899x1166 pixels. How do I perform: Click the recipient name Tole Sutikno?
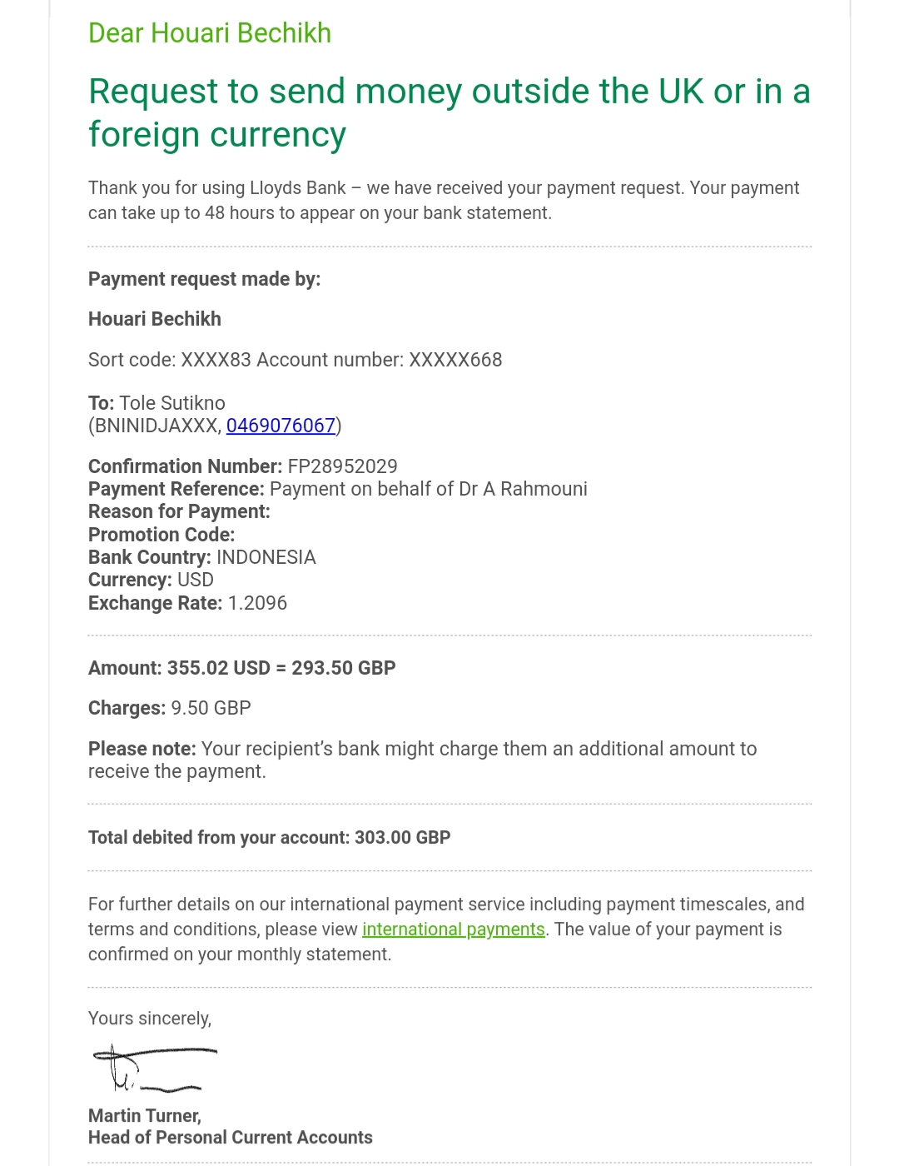(x=172, y=403)
